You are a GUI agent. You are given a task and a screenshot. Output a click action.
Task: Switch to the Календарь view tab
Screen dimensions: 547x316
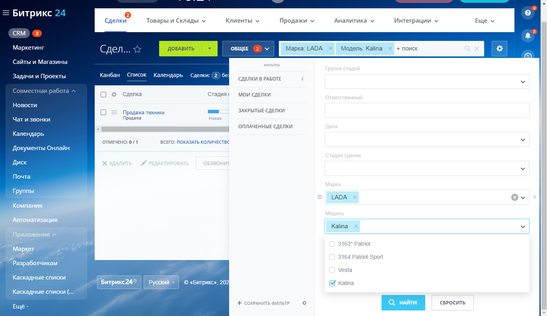168,75
